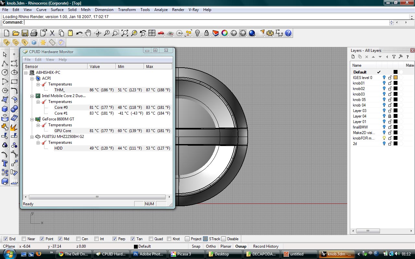Image resolution: width=415 pixels, height=259 pixels.
Task: Collapse the ABHISHEK-PC tree node
Action: [x=26, y=73]
